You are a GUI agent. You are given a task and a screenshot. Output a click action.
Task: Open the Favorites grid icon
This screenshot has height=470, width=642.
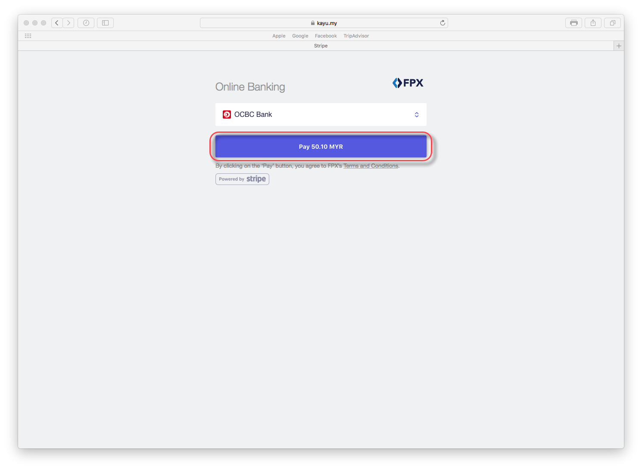(x=28, y=36)
